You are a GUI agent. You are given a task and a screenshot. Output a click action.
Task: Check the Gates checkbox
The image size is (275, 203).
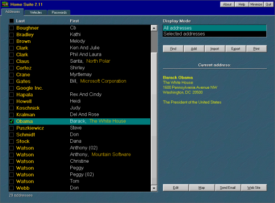click(11, 81)
